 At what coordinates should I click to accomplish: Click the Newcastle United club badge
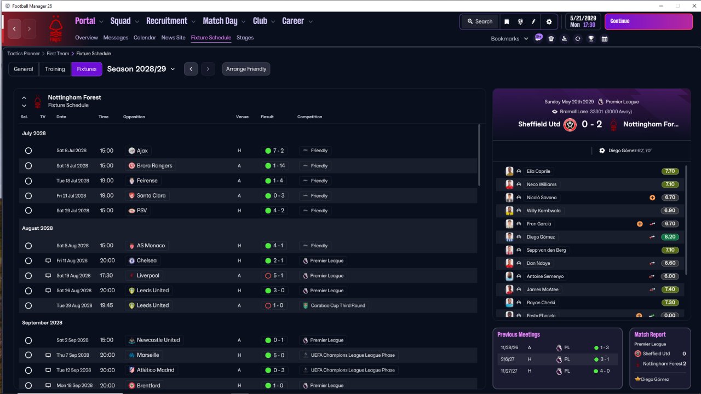click(131, 340)
